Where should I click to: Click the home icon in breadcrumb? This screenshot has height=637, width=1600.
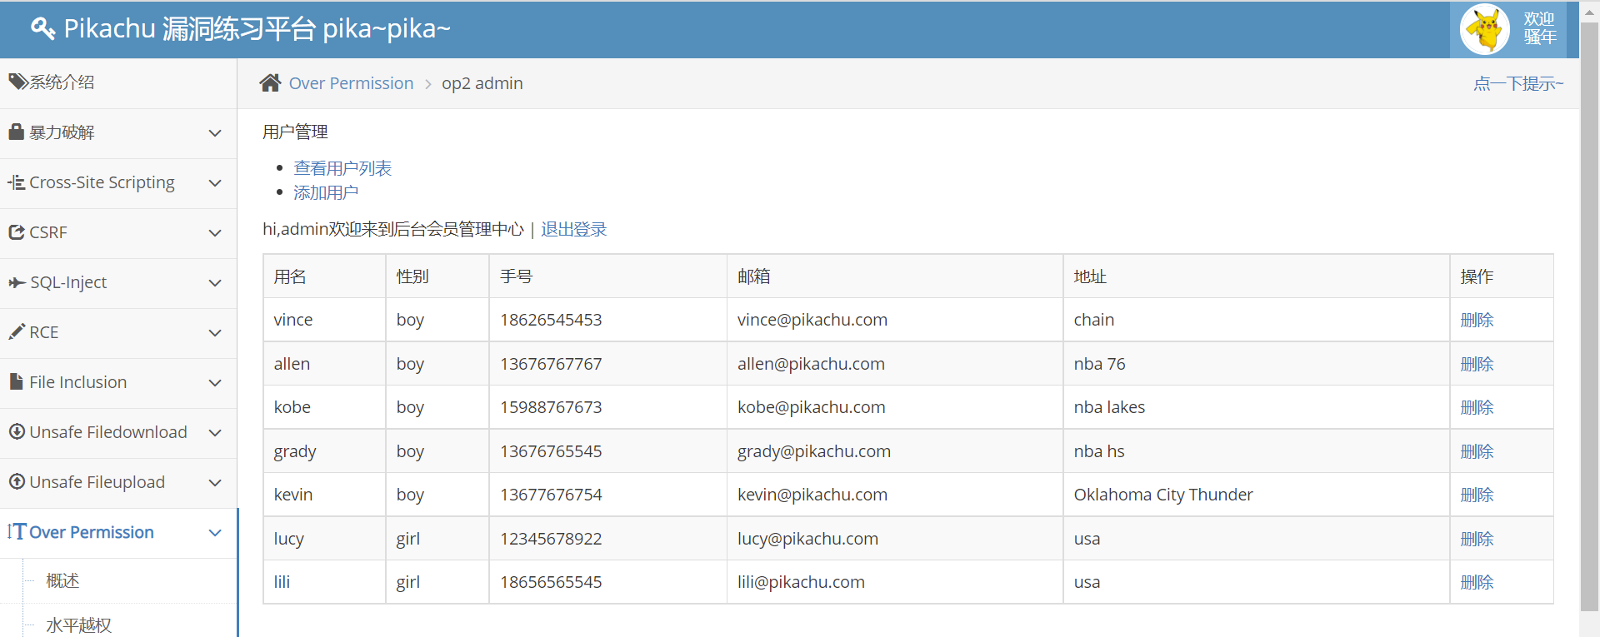[x=270, y=83]
